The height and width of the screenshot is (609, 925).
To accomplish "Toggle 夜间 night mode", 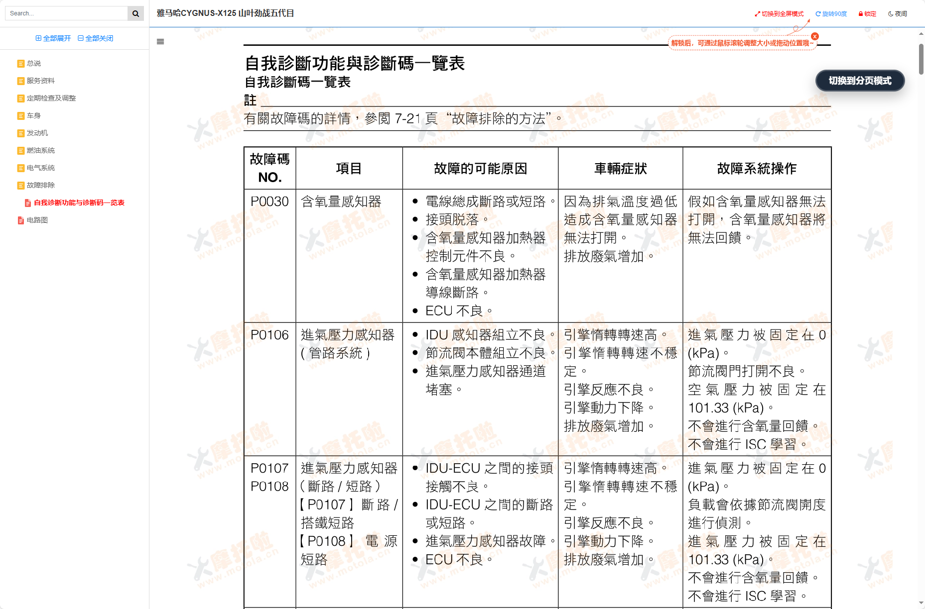I will [x=898, y=14].
